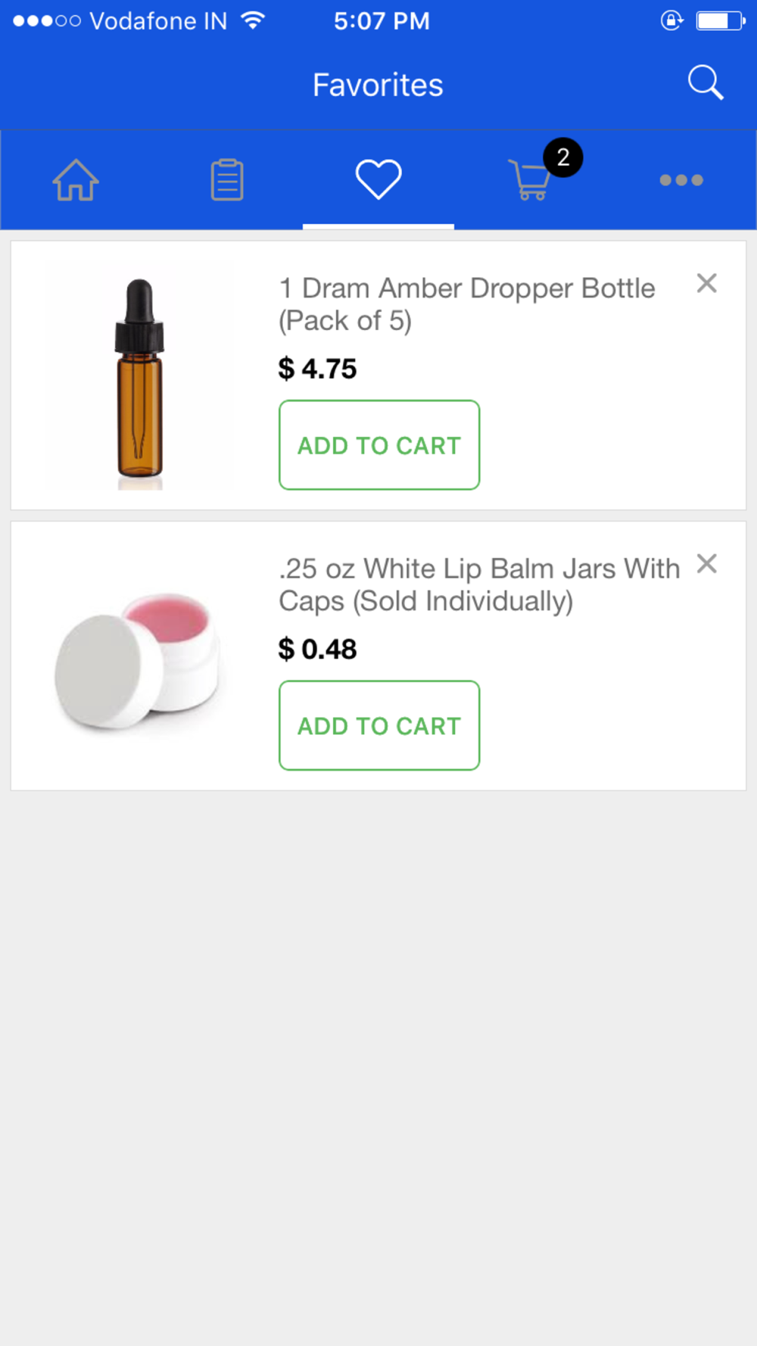The image size is (757, 1346).
Task: Open the .25 oz White Lip Balm Jars title
Action: [478, 584]
